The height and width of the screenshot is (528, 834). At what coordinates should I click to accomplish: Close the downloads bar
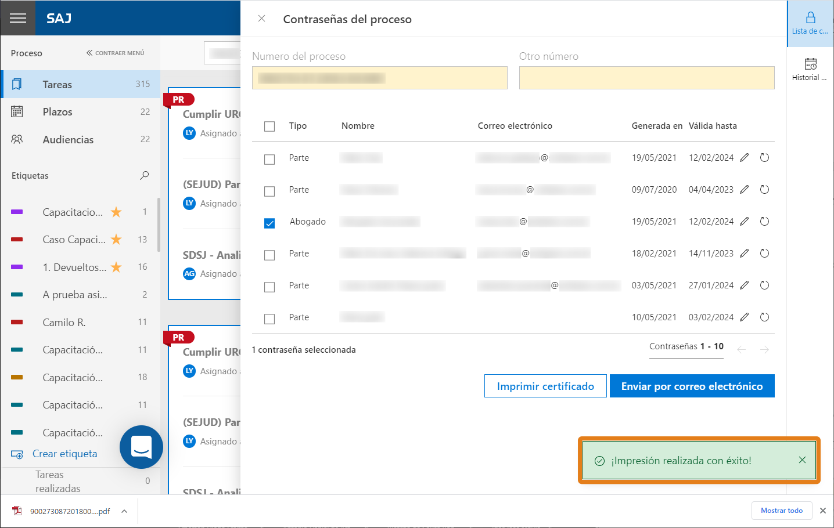(x=822, y=511)
